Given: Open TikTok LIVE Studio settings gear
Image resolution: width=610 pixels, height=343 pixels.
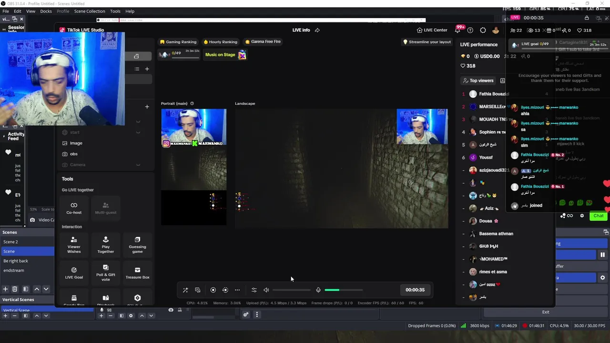Looking at the screenshot, I should 483,30.
